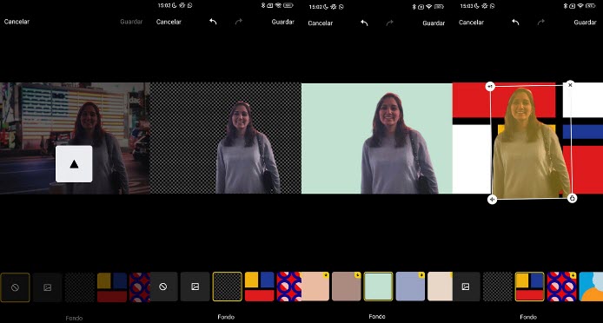Open gallery image picker on the Mondrian screen
603x323 pixels.
[x=466, y=287]
